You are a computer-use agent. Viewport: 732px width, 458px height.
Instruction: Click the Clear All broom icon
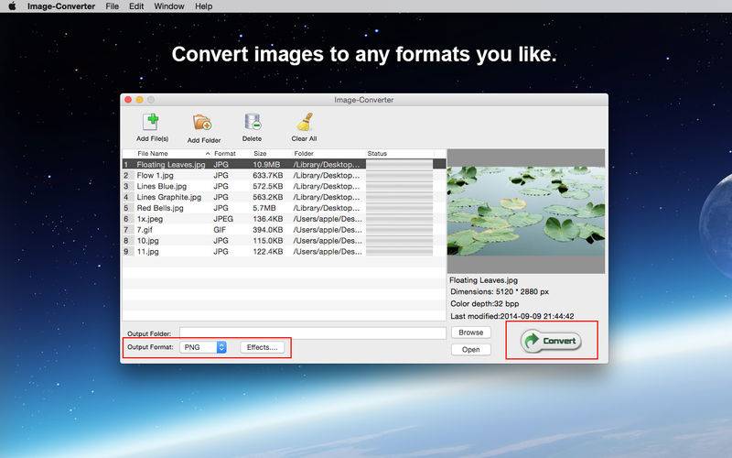[x=304, y=123]
